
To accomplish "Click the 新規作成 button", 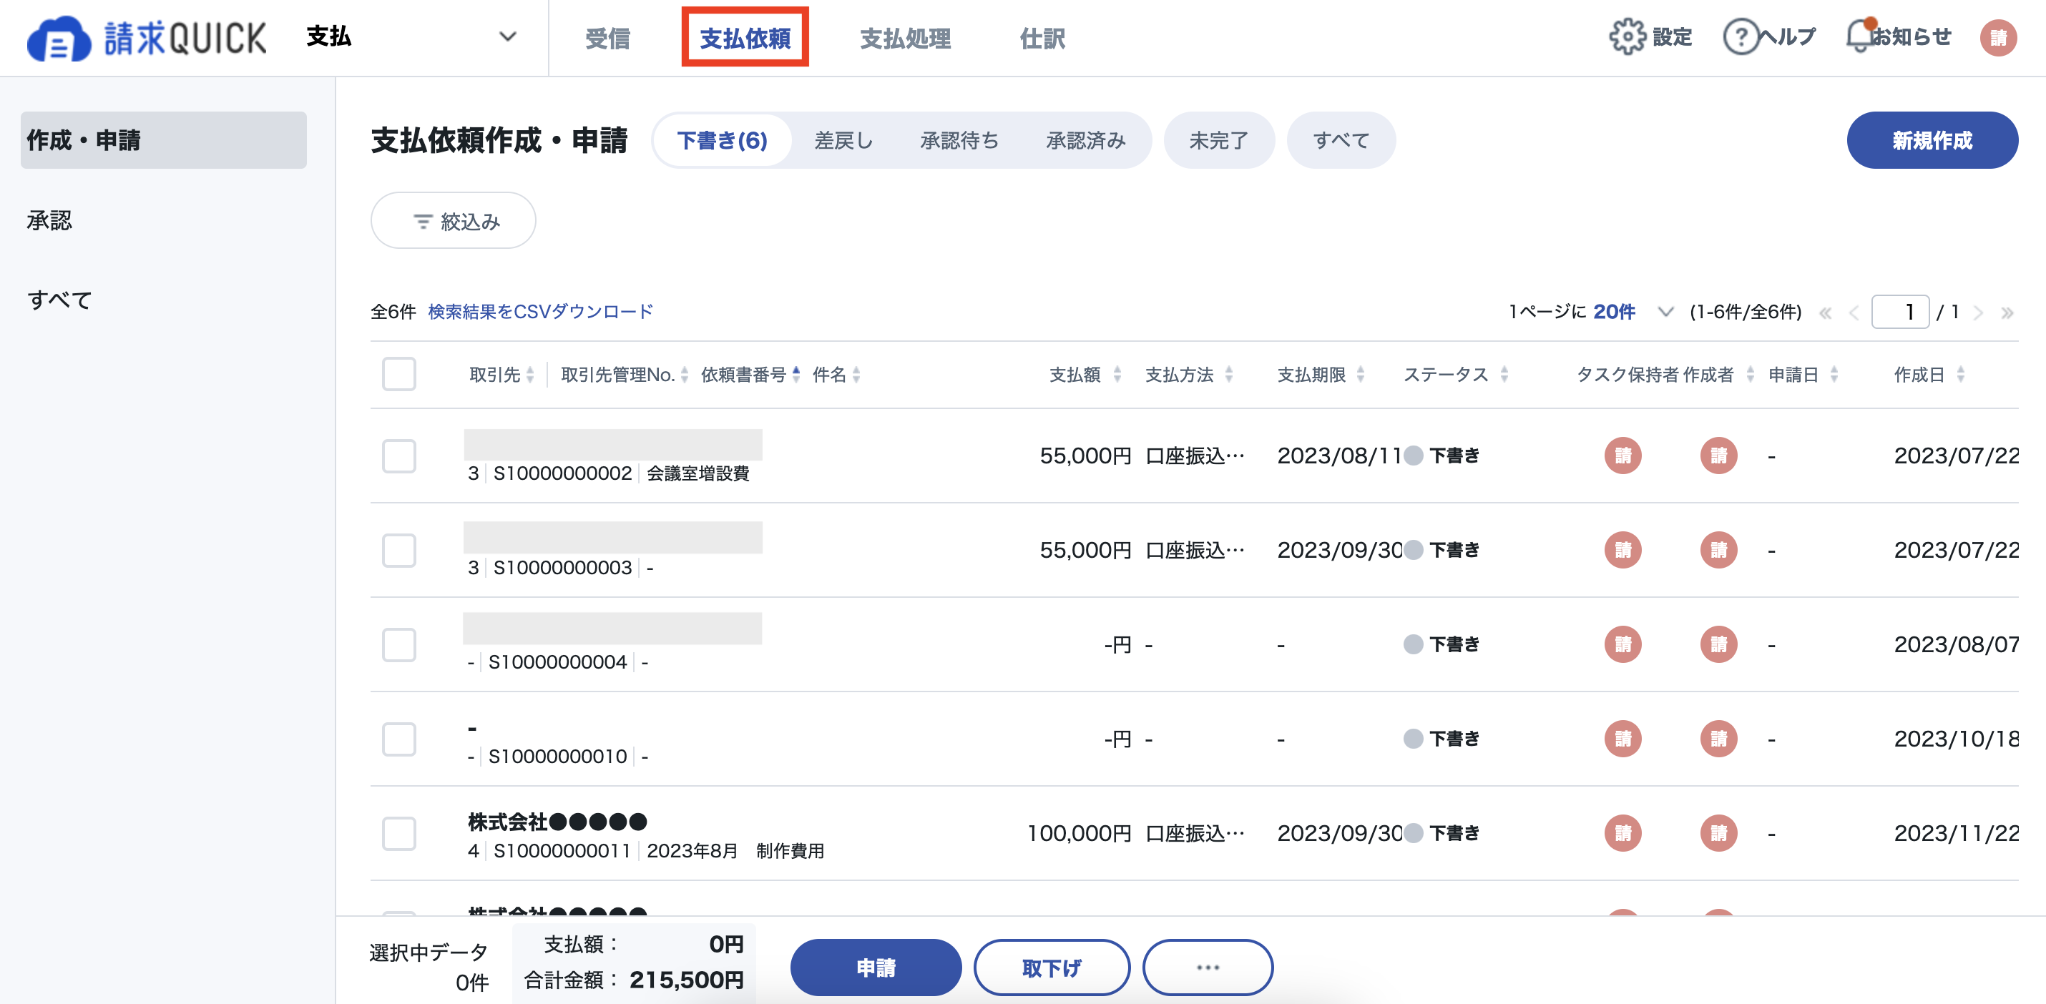I will tap(1932, 140).
